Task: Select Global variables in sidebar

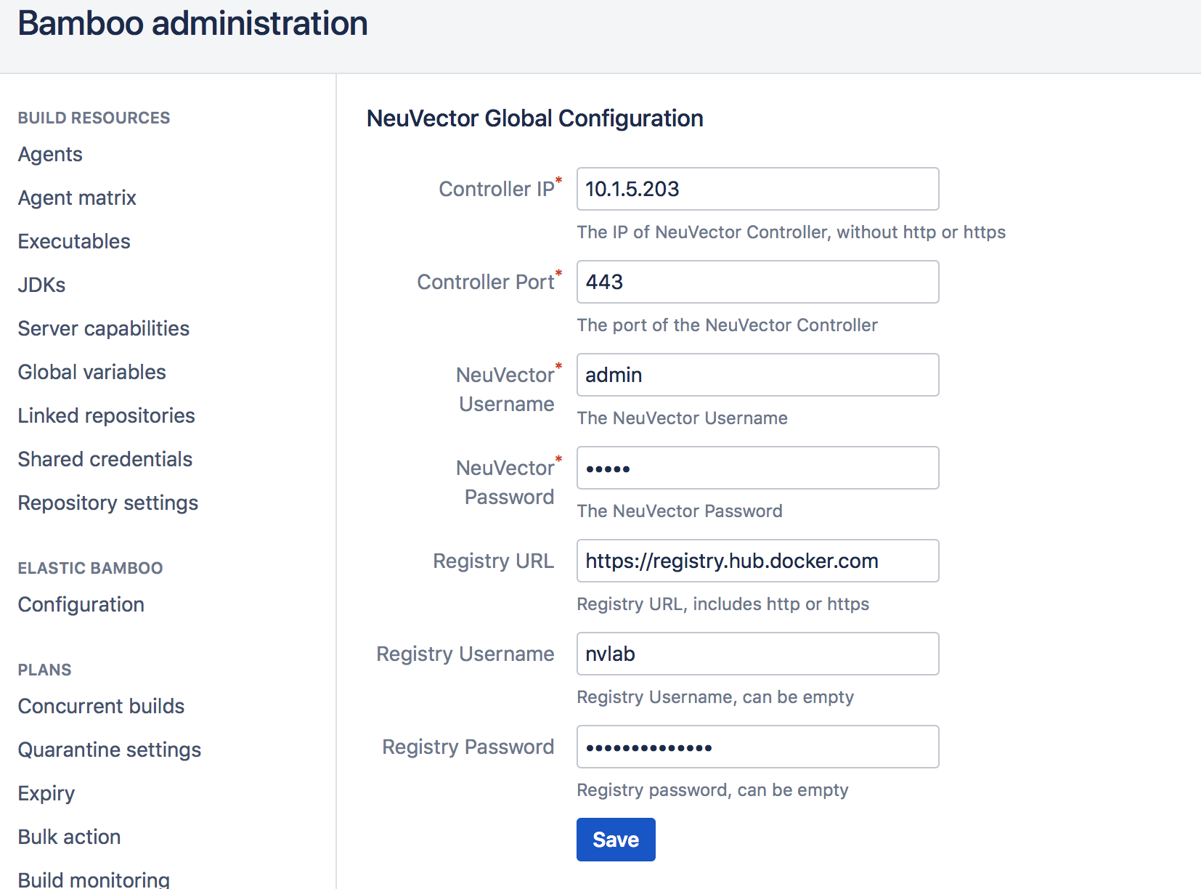Action: (91, 372)
